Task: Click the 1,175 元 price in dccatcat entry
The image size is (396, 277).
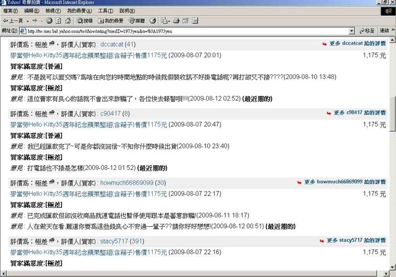Action: tap(374, 55)
